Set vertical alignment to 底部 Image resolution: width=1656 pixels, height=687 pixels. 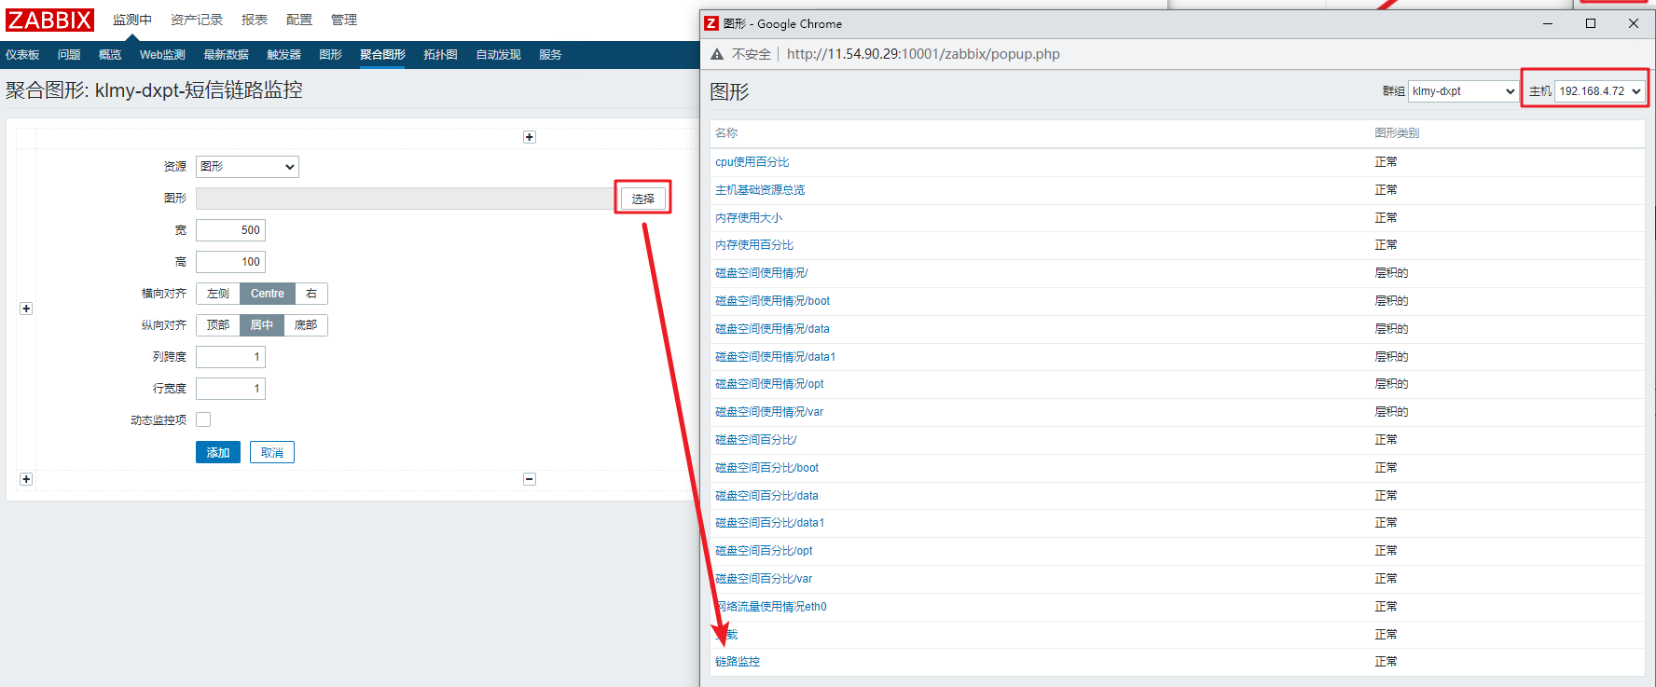[306, 325]
